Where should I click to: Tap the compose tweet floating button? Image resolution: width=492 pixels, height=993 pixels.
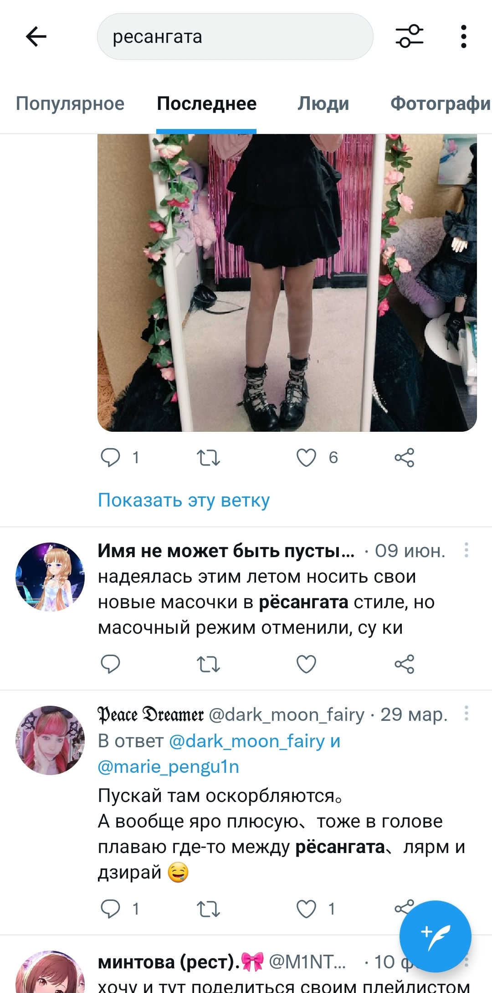tap(435, 936)
